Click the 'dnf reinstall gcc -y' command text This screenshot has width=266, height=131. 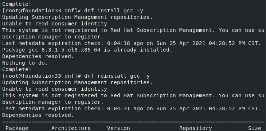click(x=117, y=76)
